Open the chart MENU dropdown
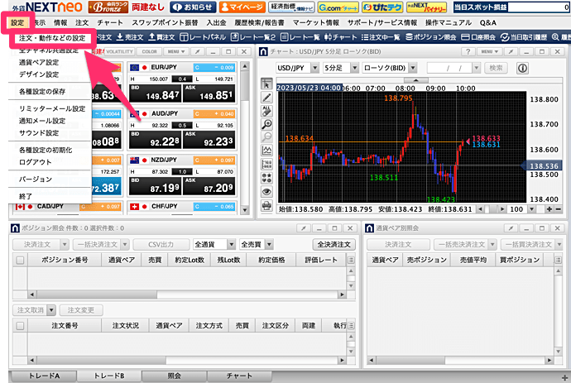The image size is (571, 383). (489, 51)
